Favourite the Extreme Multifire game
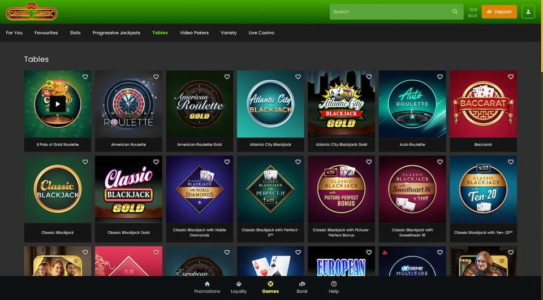Image resolution: width=543 pixels, height=300 pixels. point(440,253)
